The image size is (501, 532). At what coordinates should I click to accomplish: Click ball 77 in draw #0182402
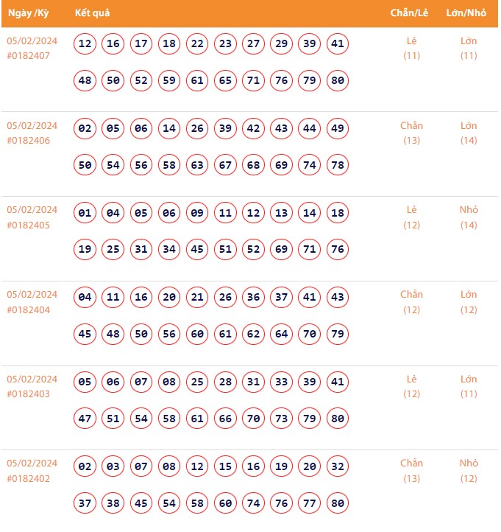pyautogui.click(x=310, y=504)
